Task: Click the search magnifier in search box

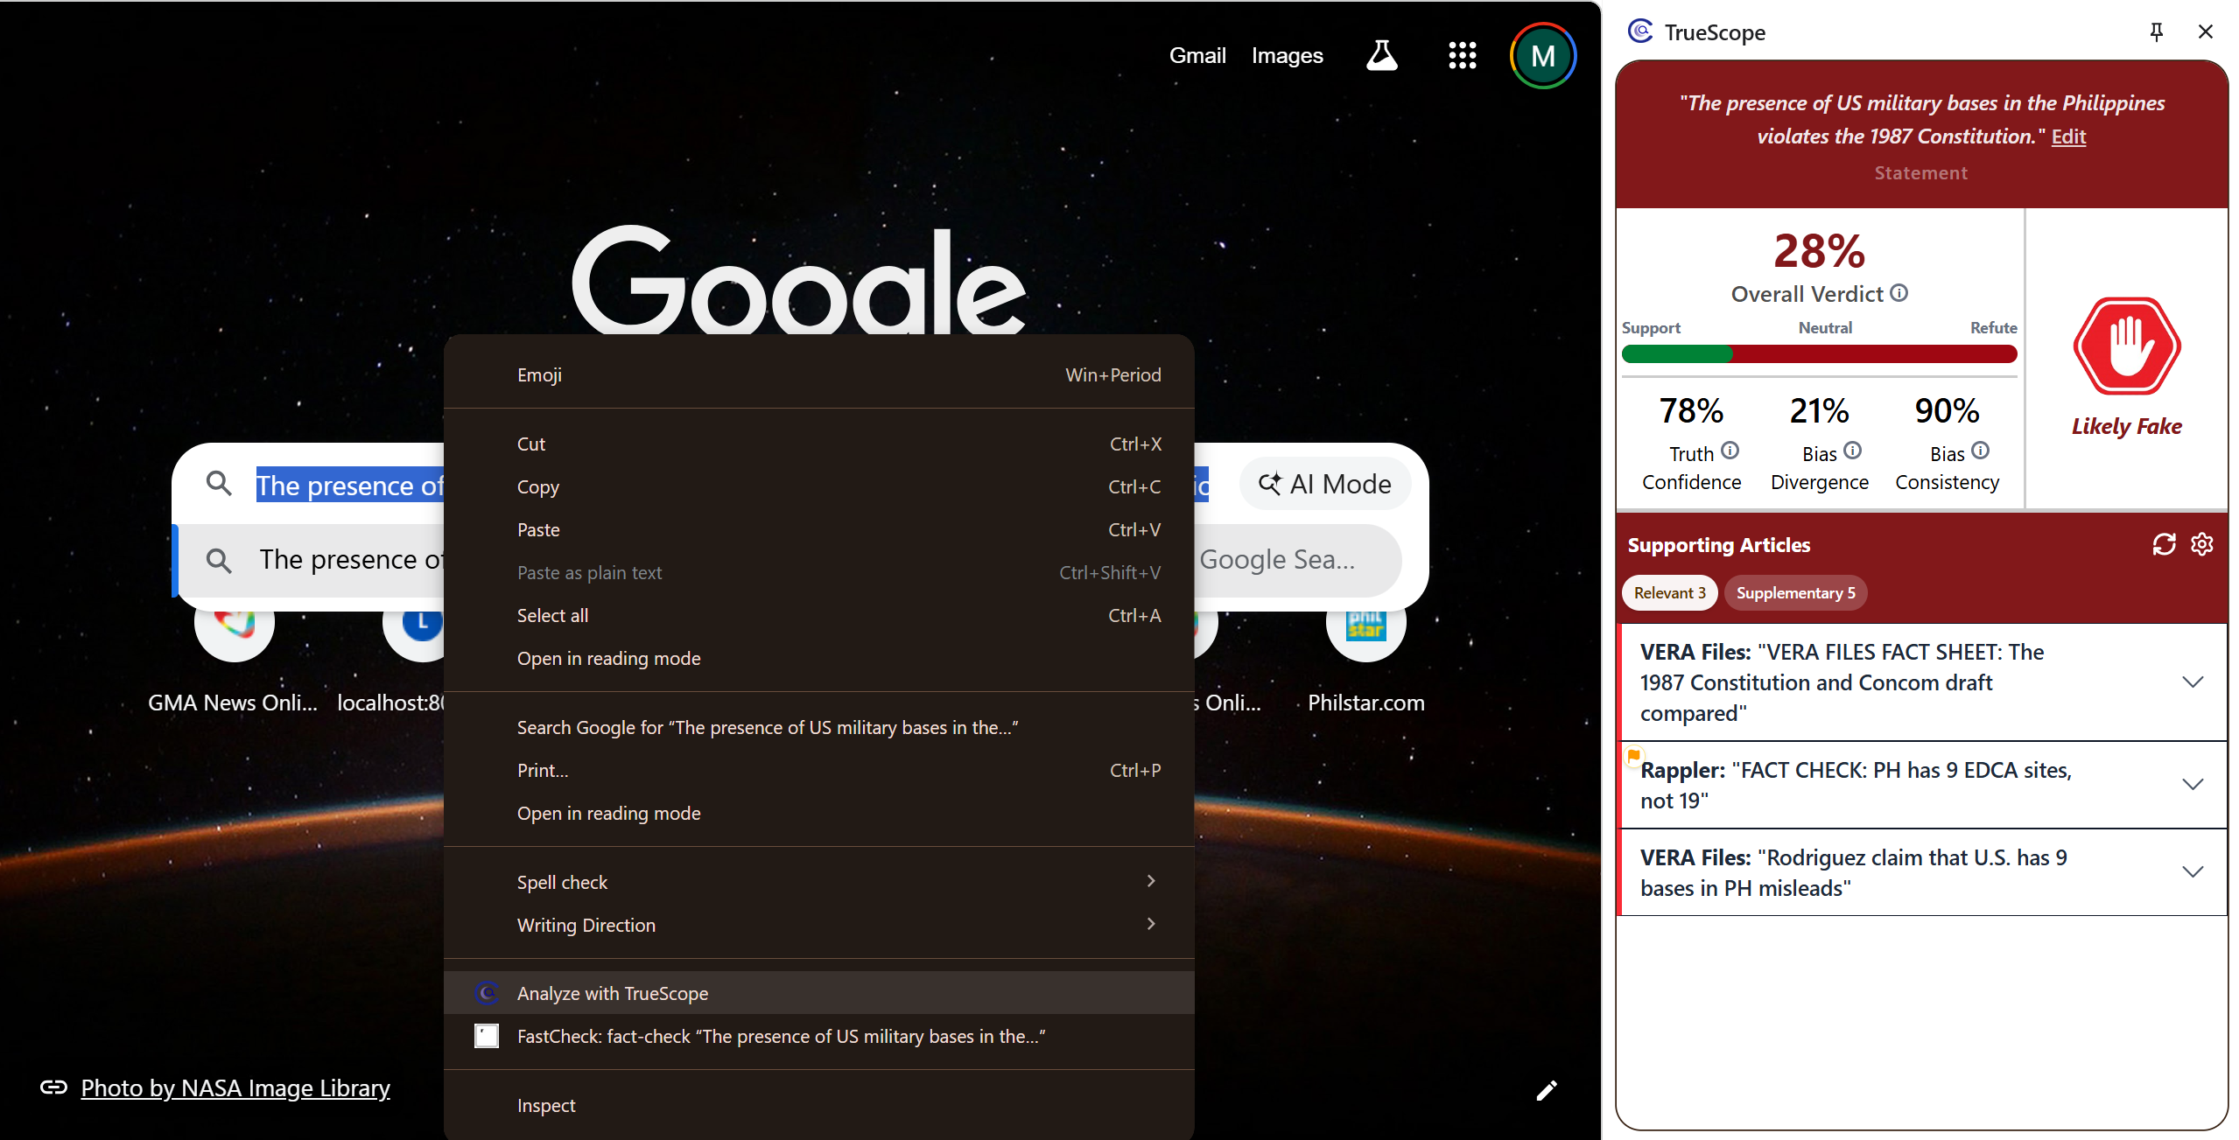Action: click(219, 484)
